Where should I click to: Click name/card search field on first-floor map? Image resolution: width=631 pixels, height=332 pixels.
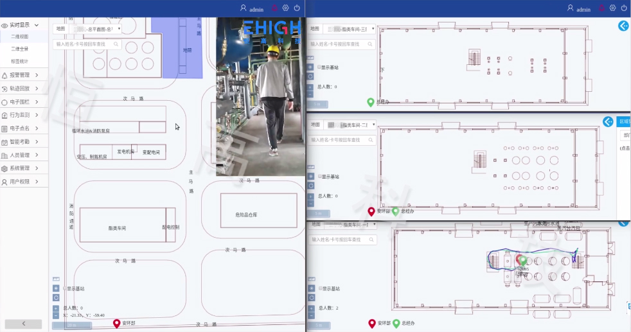343,240
